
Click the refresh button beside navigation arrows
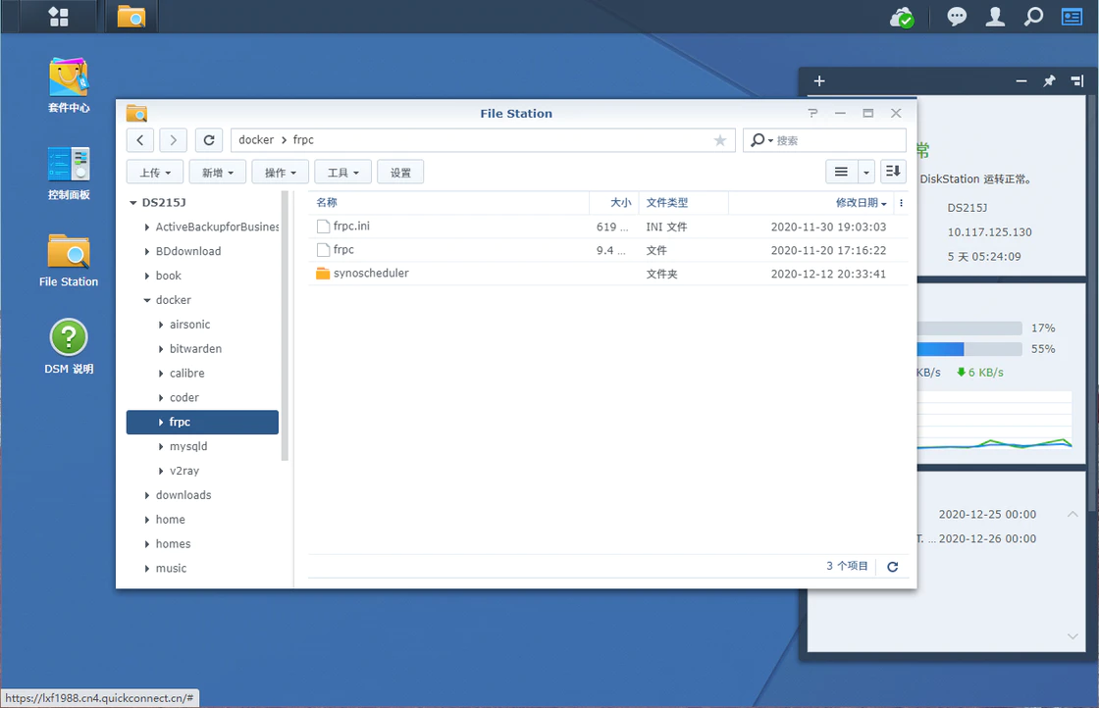point(208,140)
